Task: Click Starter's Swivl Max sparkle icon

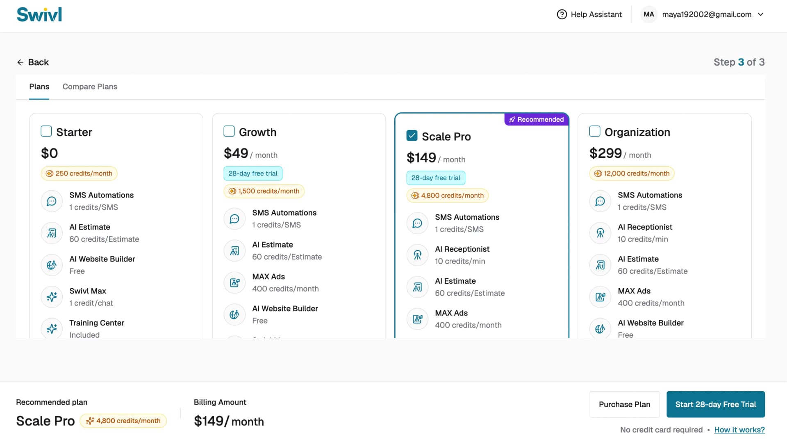Action: click(52, 297)
